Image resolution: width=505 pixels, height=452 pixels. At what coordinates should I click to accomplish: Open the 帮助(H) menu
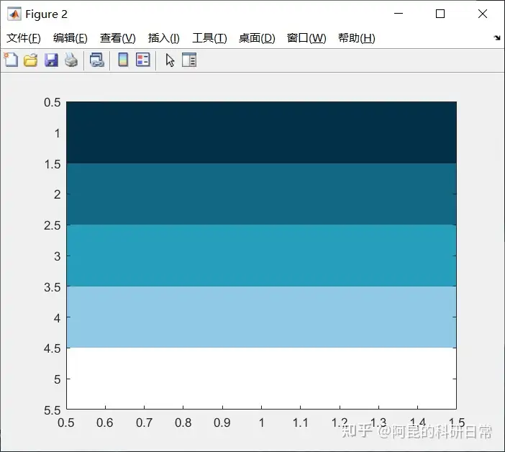(x=357, y=38)
